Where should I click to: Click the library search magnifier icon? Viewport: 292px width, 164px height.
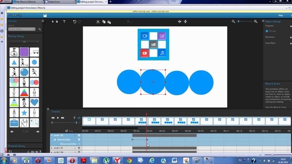(x=40, y=29)
